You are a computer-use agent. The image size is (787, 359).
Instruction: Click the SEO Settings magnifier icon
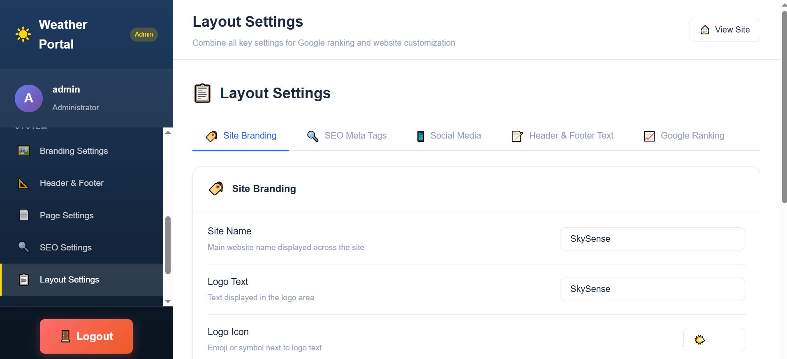24,247
